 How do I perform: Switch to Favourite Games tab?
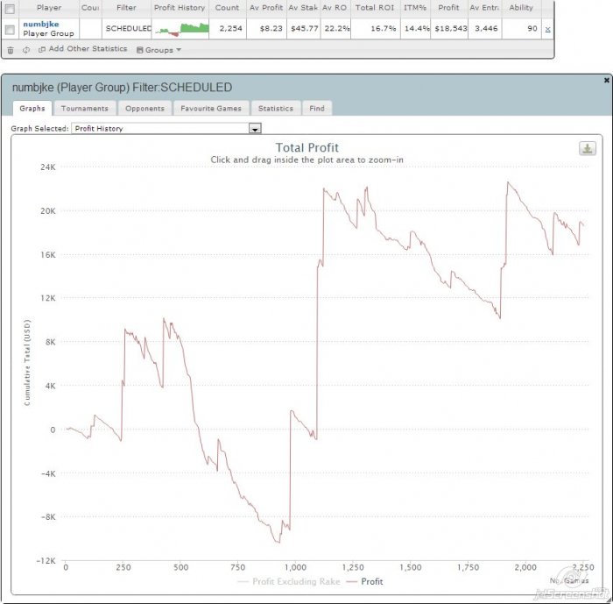[x=211, y=108]
